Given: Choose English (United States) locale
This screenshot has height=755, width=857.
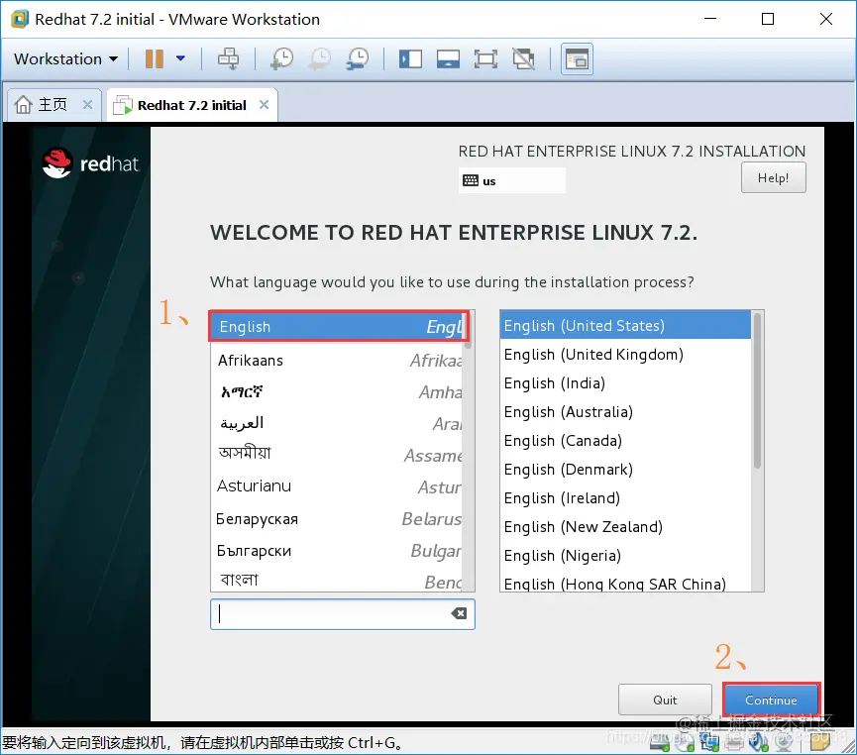Looking at the screenshot, I should click(x=625, y=325).
